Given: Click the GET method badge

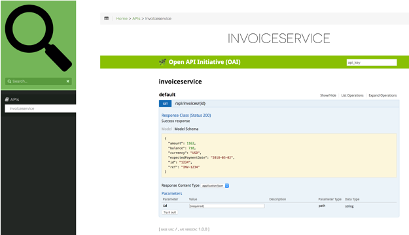Looking at the screenshot, I should pos(166,104).
